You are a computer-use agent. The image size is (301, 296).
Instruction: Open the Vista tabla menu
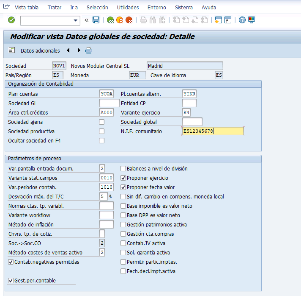tap(27, 8)
